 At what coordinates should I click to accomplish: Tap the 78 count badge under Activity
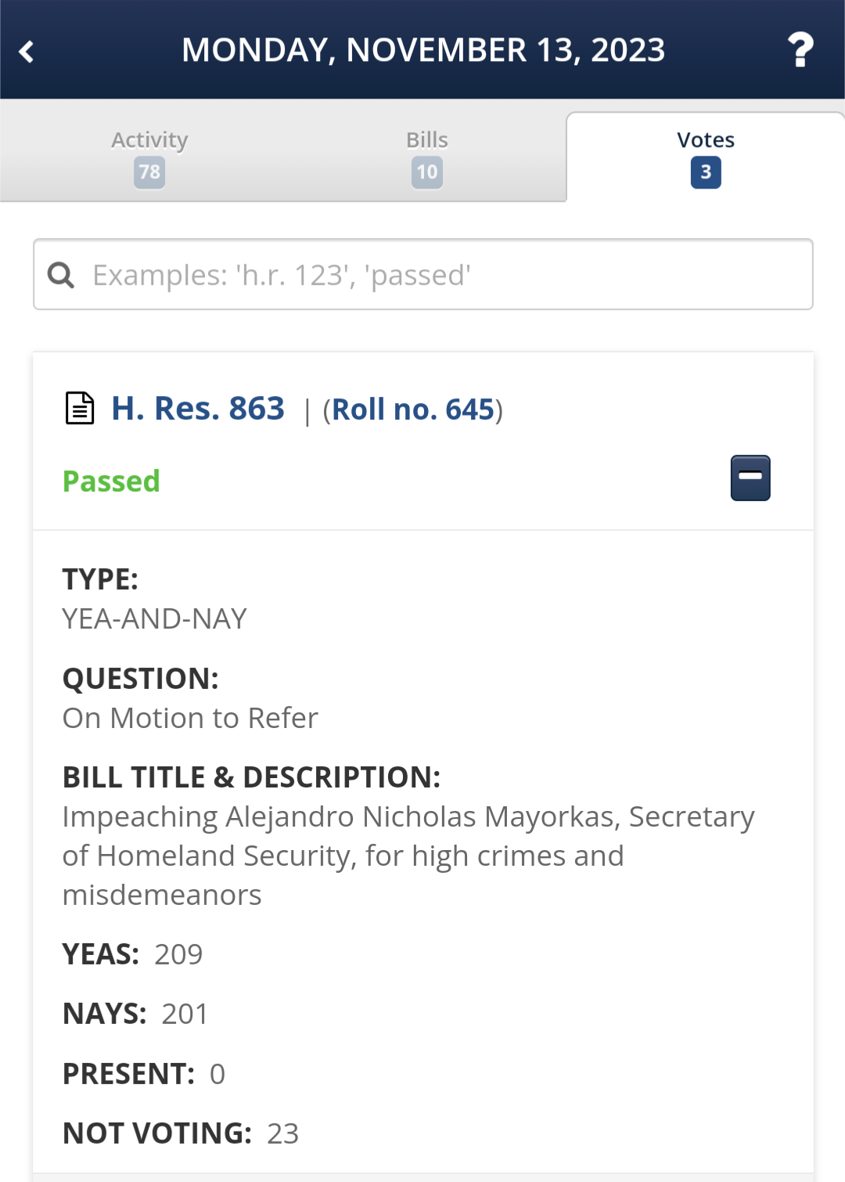[x=149, y=172]
